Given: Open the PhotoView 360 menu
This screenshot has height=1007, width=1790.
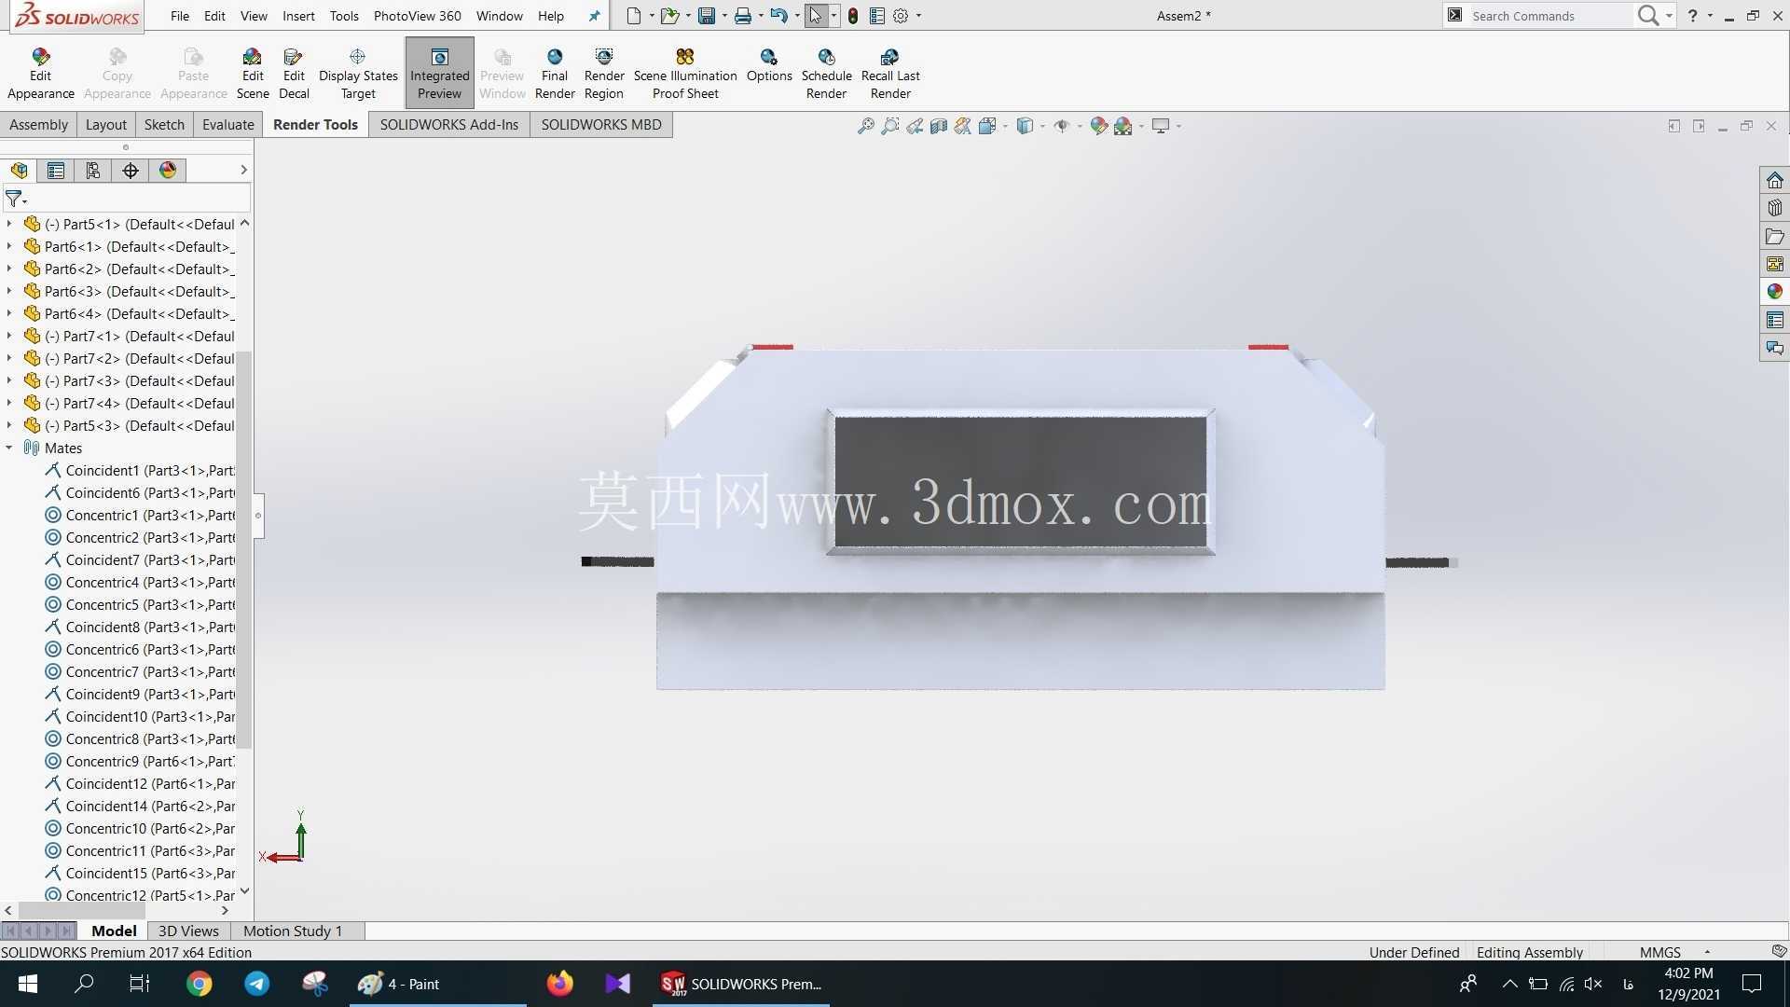Looking at the screenshot, I should click(x=417, y=16).
